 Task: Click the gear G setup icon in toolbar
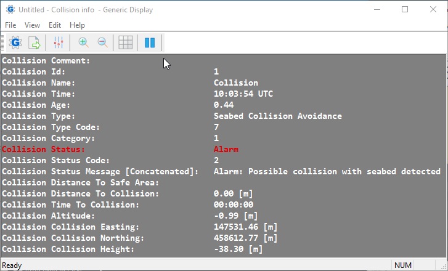pyautogui.click(x=16, y=42)
